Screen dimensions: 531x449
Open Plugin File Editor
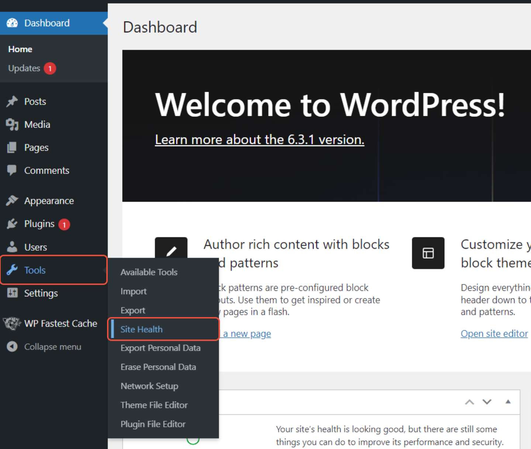coord(153,424)
